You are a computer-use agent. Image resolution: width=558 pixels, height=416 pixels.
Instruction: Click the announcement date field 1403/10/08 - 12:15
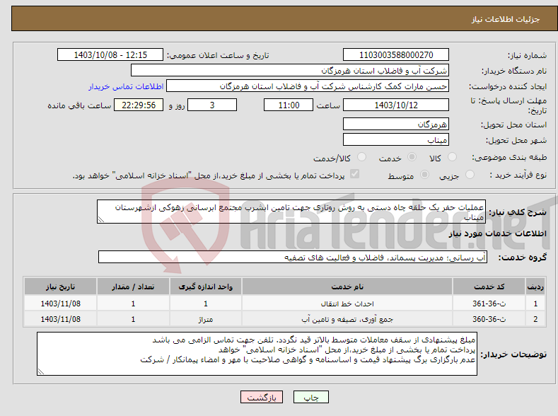[x=110, y=54]
